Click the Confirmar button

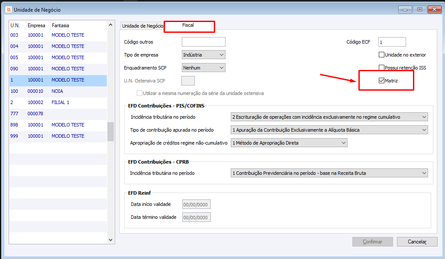pyautogui.click(x=373, y=242)
